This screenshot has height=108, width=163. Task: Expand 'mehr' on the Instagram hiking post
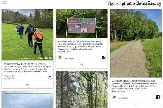[x=45, y=72]
